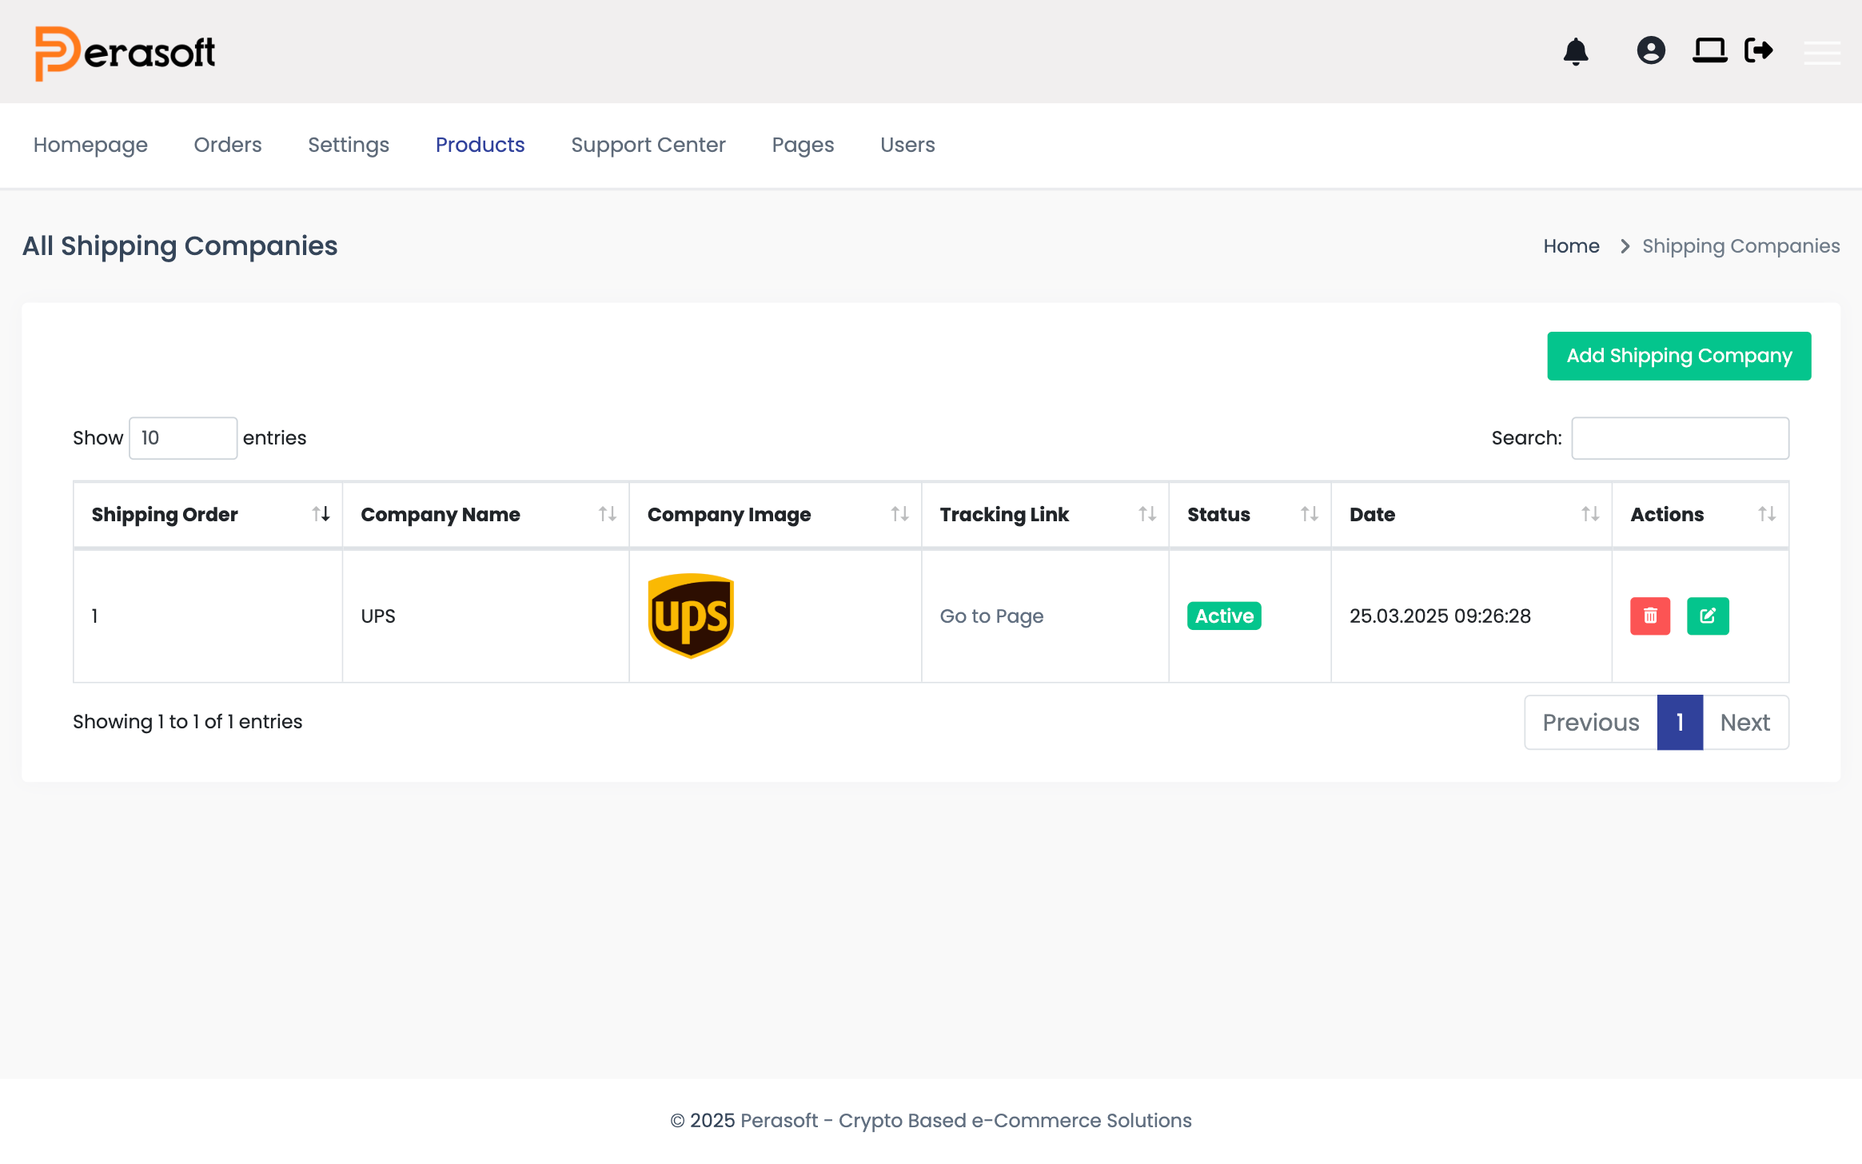Screen dimensions: 1862x1164
Task: Click the © 2025 Perasoft footer text
Action: coord(931,1121)
